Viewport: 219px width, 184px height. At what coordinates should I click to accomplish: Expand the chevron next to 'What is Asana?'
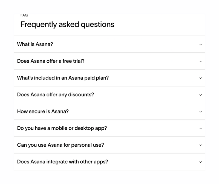click(x=200, y=44)
